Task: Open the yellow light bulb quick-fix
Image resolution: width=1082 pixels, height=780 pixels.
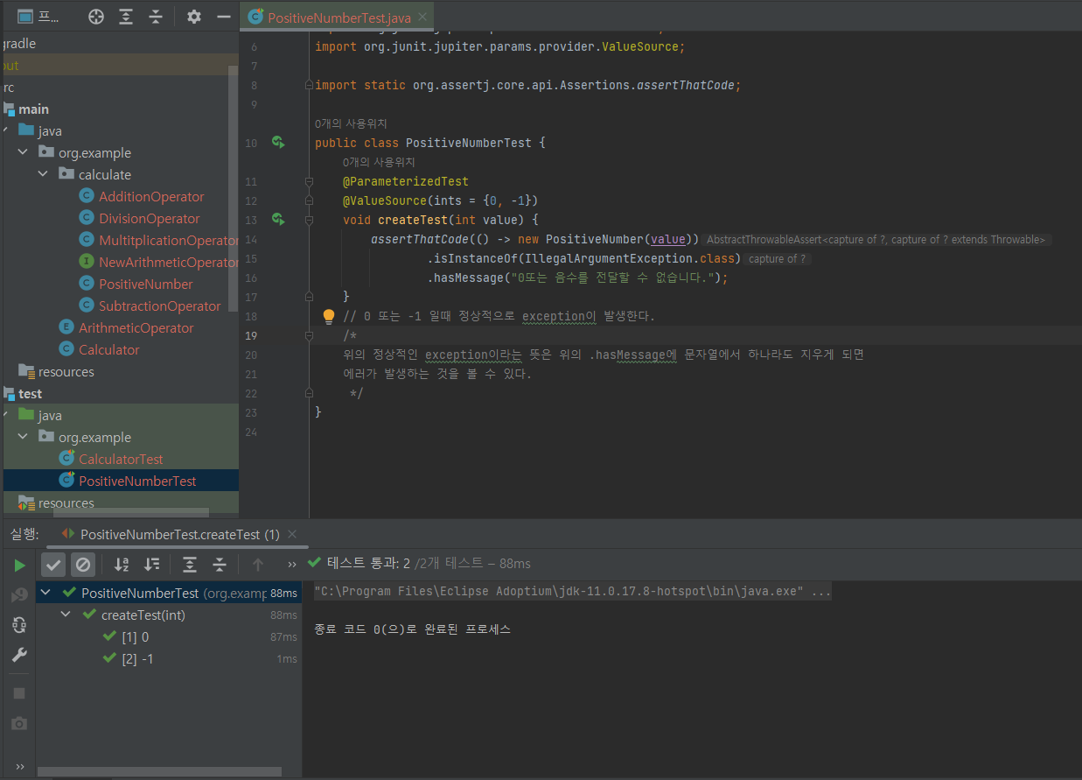Action: [329, 316]
